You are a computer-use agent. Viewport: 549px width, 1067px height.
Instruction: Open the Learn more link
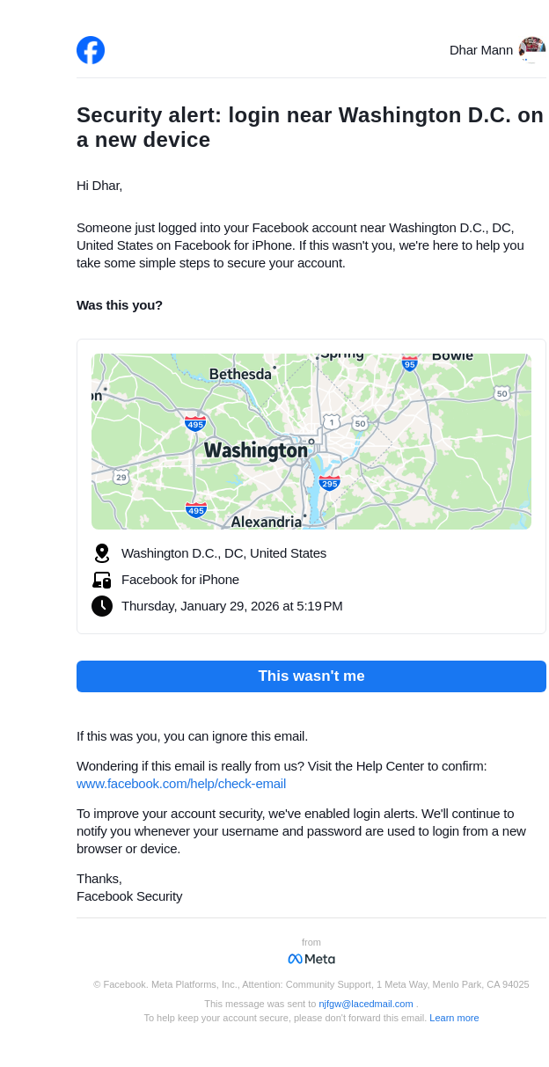click(454, 1018)
